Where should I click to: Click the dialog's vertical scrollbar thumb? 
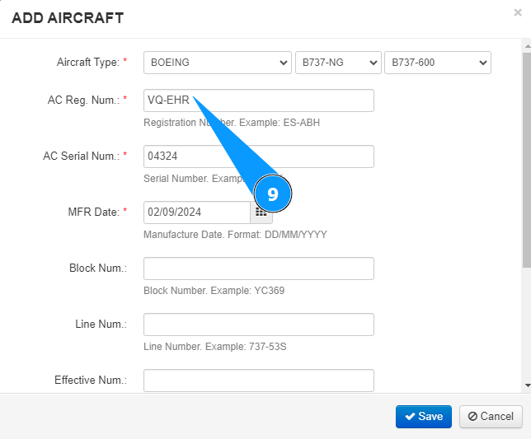pyautogui.click(x=527, y=156)
